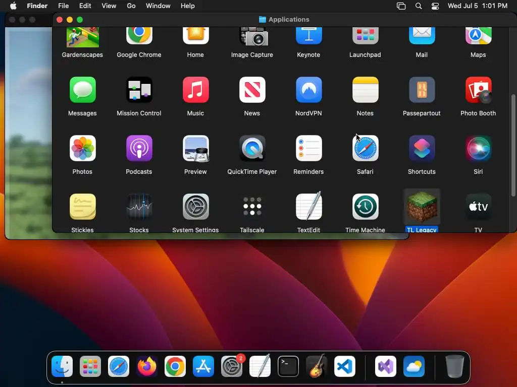The height and width of the screenshot is (387, 517).
Task: Select the Preview app icon
Action: tap(196, 148)
